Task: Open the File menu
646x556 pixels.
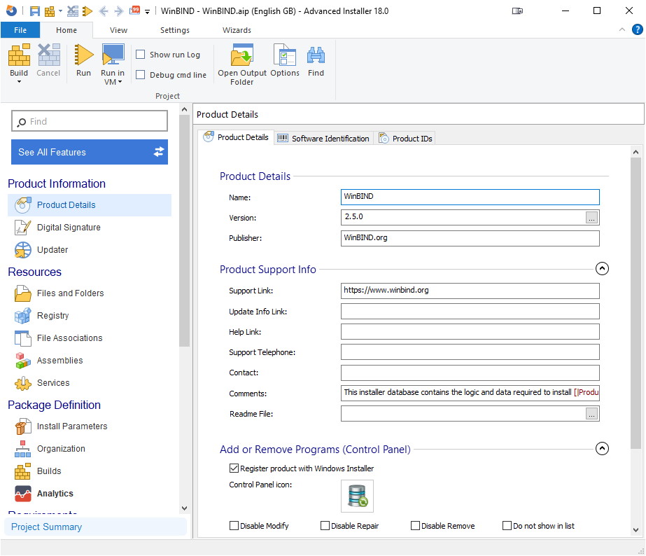Action: pos(20,30)
